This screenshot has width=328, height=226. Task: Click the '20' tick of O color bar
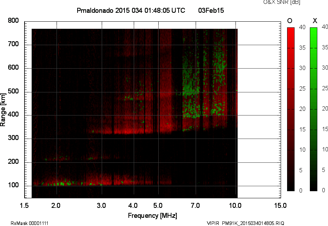click(302, 109)
